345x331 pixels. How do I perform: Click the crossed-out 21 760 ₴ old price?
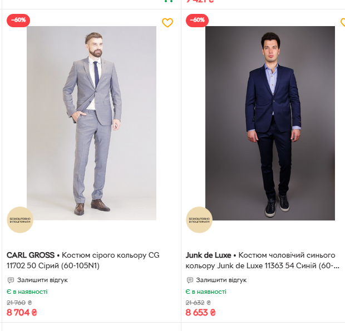[x=19, y=303]
